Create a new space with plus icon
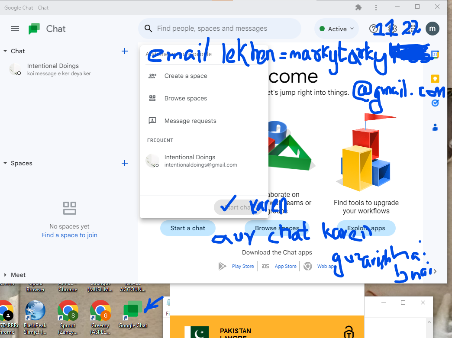This screenshot has height=338, width=452. (x=125, y=163)
